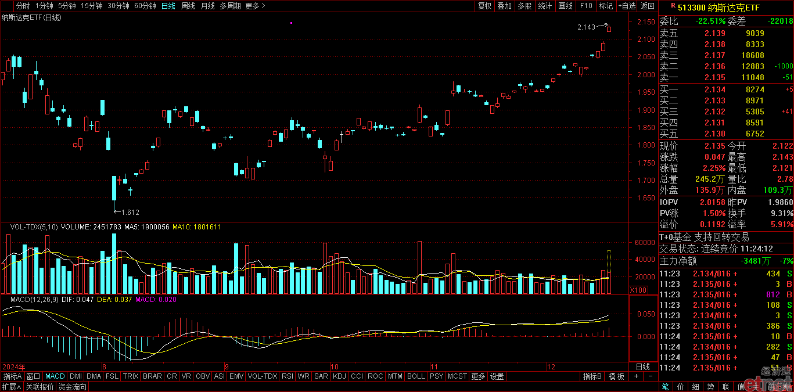The height and width of the screenshot is (392, 794).
Task: Switch to the DMI indicator
Action: [x=76, y=376]
